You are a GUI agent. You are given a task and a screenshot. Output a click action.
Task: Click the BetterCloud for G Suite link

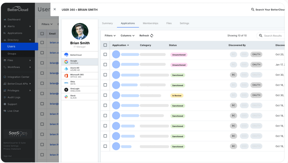pyautogui.click(x=14, y=143)
